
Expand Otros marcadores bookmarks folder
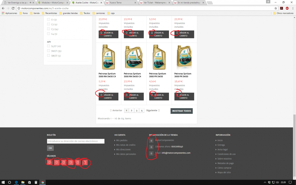(283, 13)
